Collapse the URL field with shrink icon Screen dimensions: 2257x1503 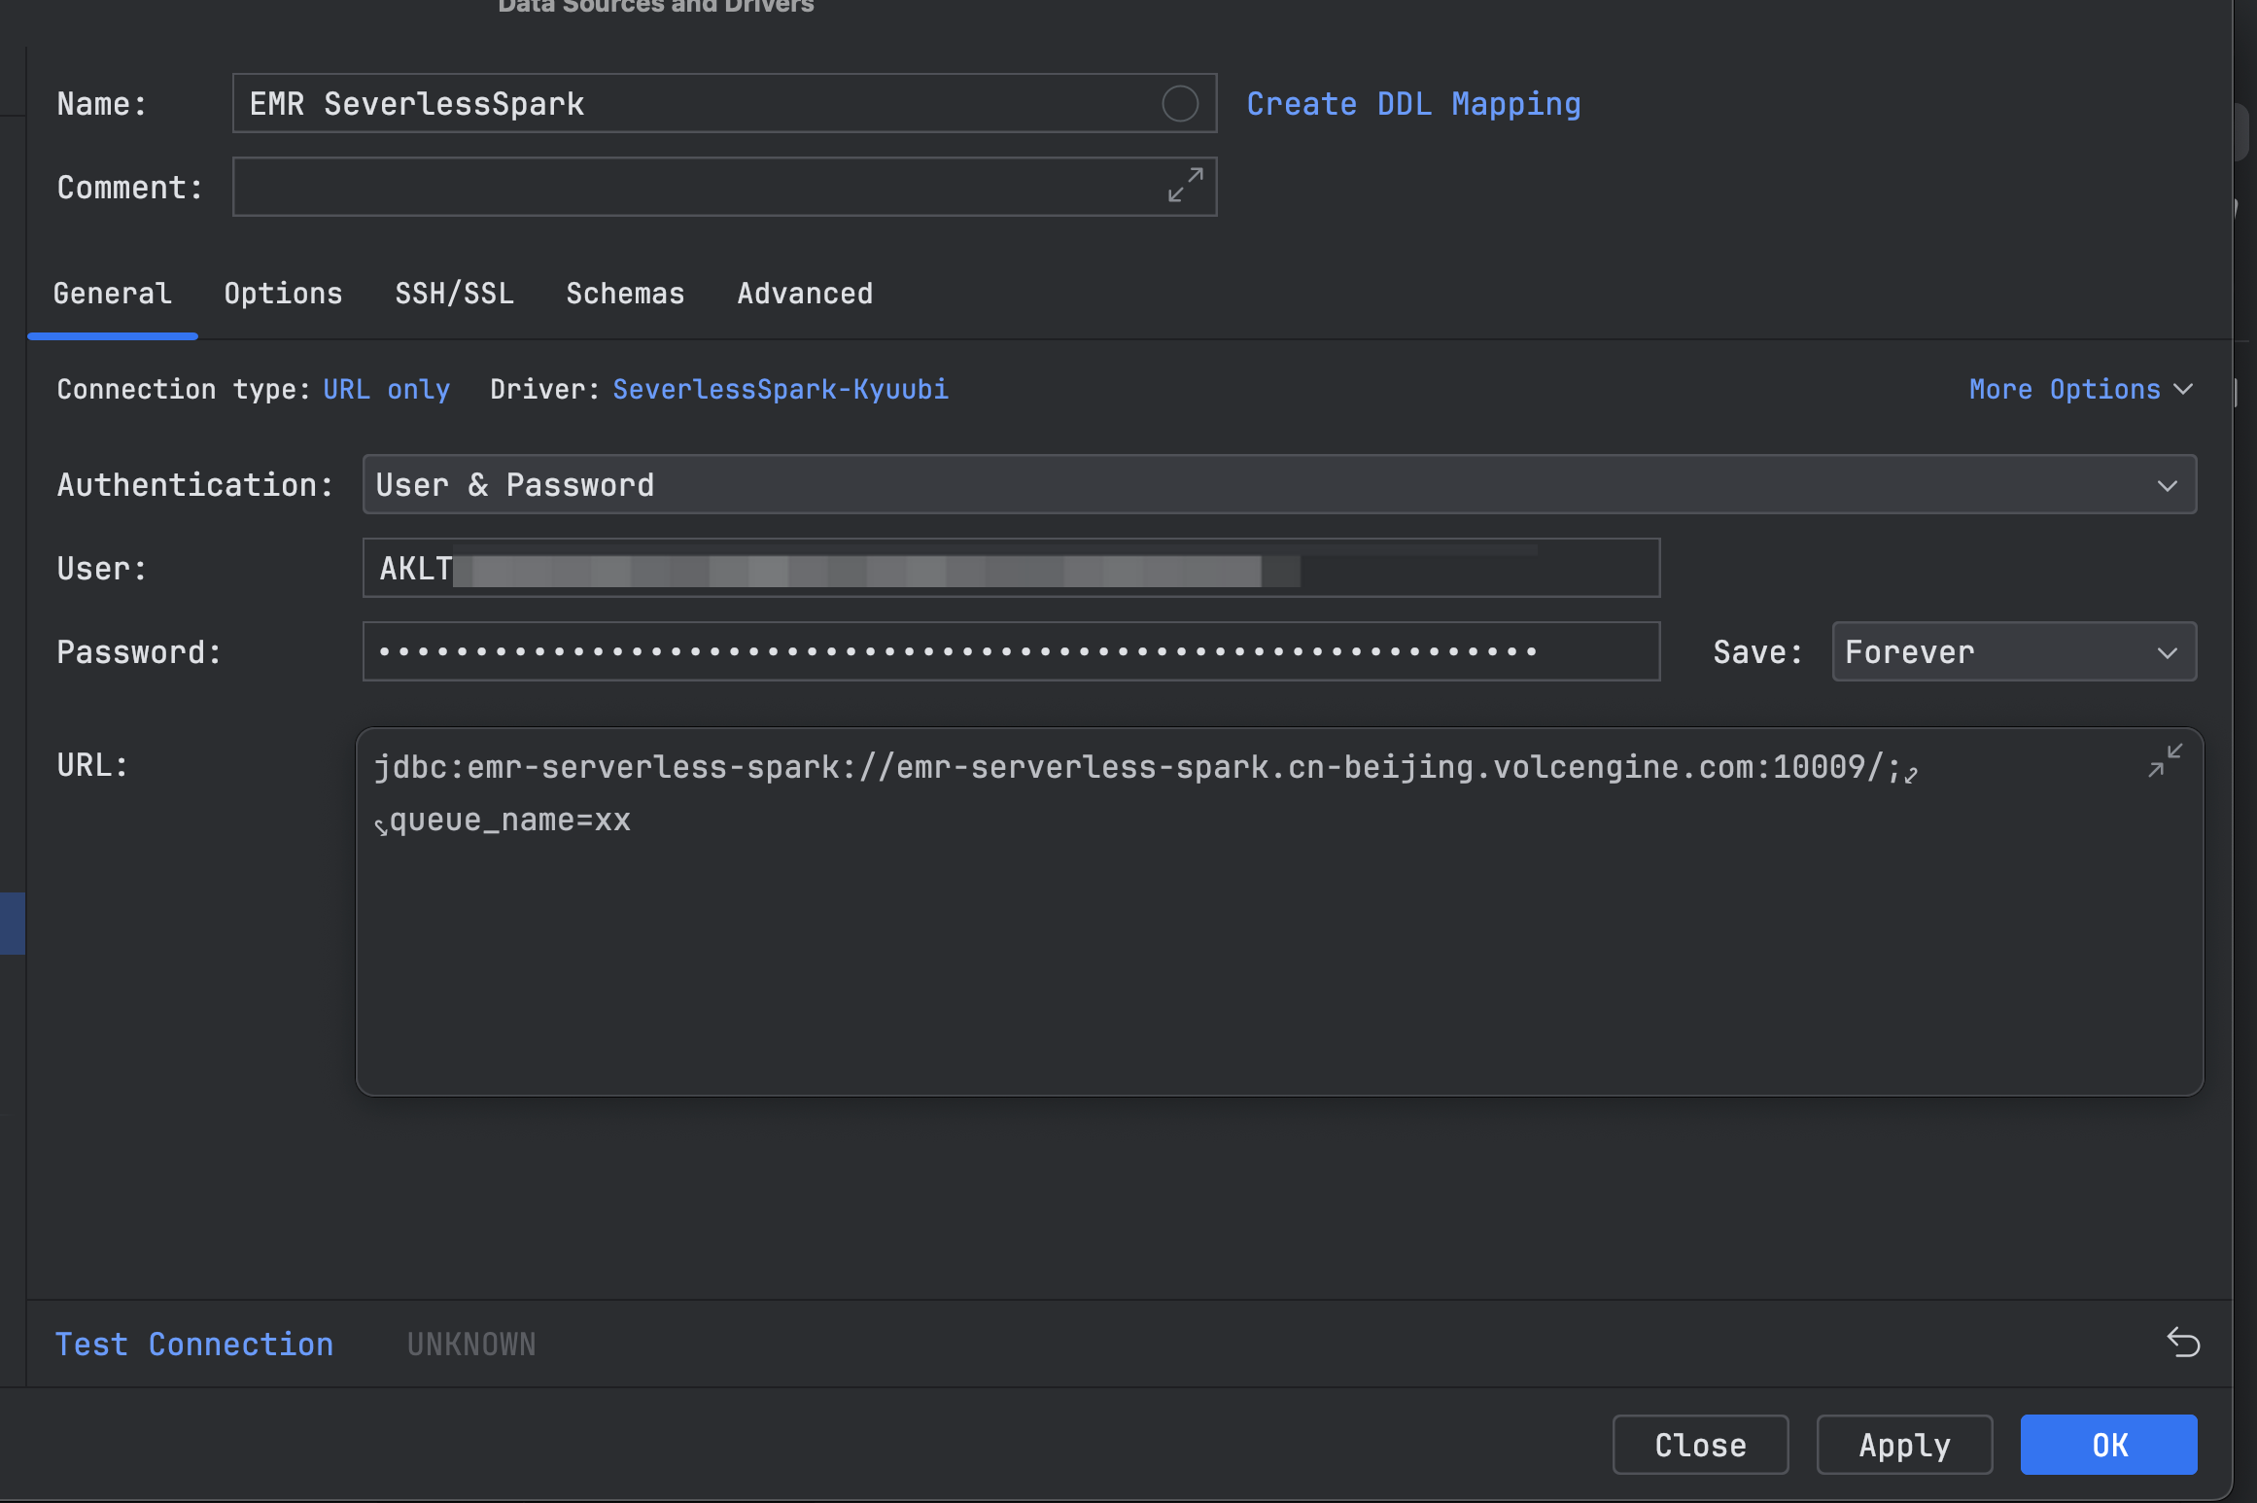[x=2165, y=760]
